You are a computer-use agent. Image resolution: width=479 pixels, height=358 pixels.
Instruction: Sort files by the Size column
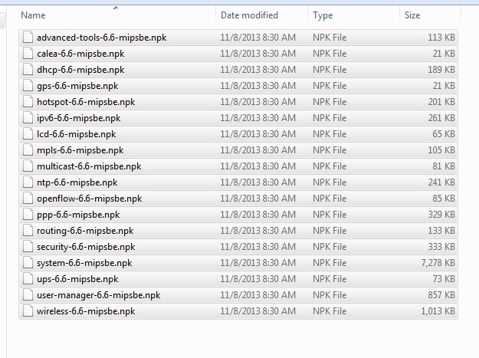(x=412, y=15)
